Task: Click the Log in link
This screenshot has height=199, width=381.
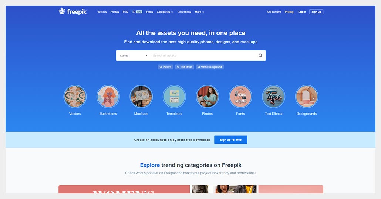Action: (x=302, y=12)
